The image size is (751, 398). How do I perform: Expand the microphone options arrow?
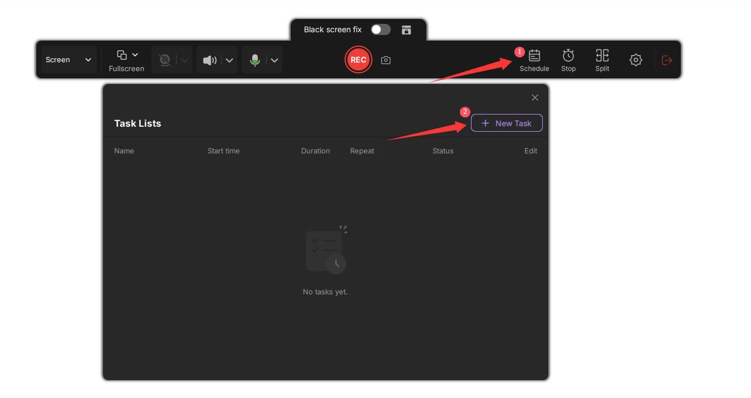[274, 60]
